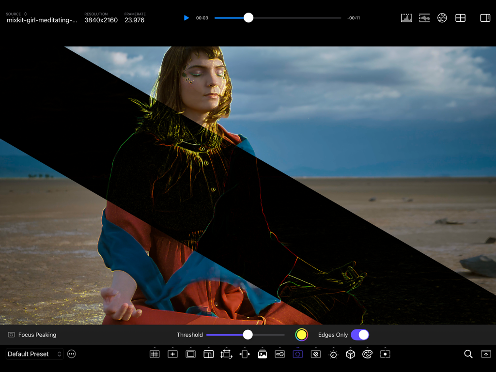The width and height of the screenshot is (496, 372).
Task: Enable the quad scope layout
Action: (460, 17)
